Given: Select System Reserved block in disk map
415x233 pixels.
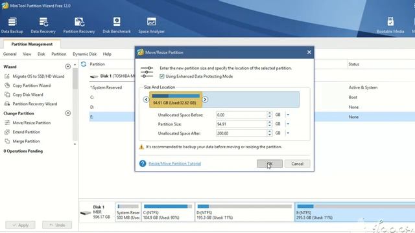Looking at the screenshot, I should 128,212.
